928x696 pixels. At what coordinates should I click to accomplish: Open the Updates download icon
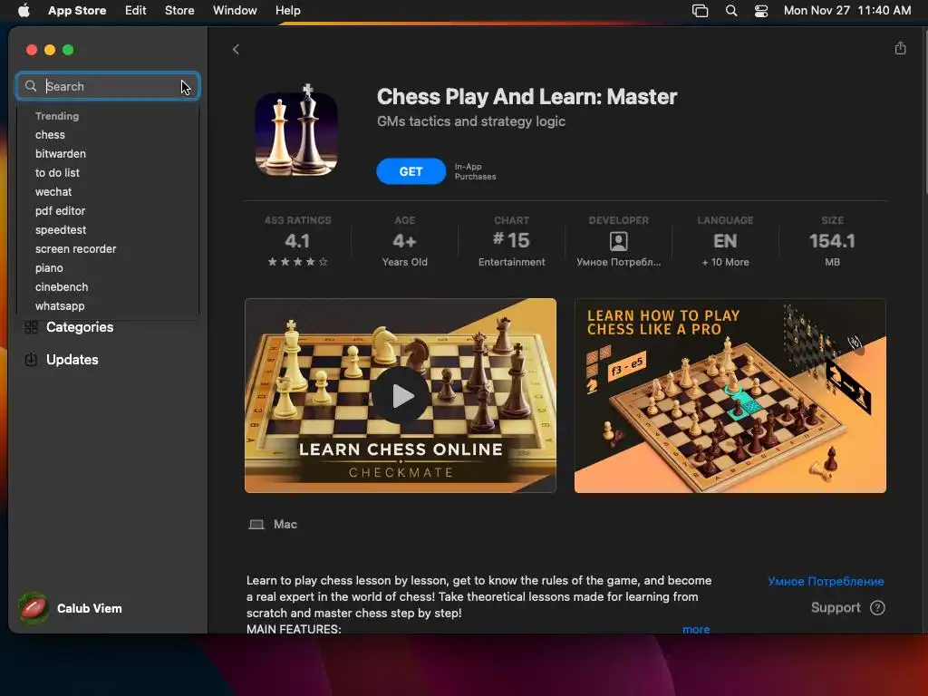point(32,360)
